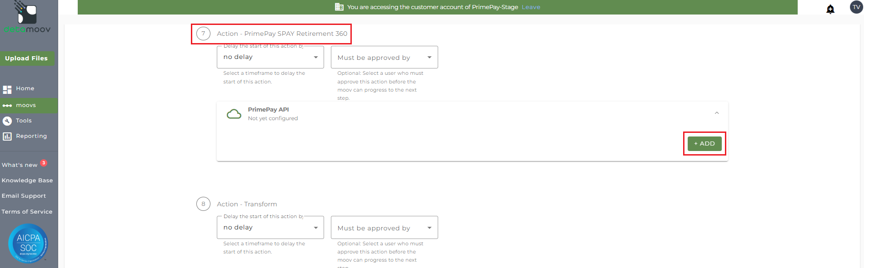Click the moovs sidebar icon
This screenshot has width=869, height=268.
pos(7,106)
